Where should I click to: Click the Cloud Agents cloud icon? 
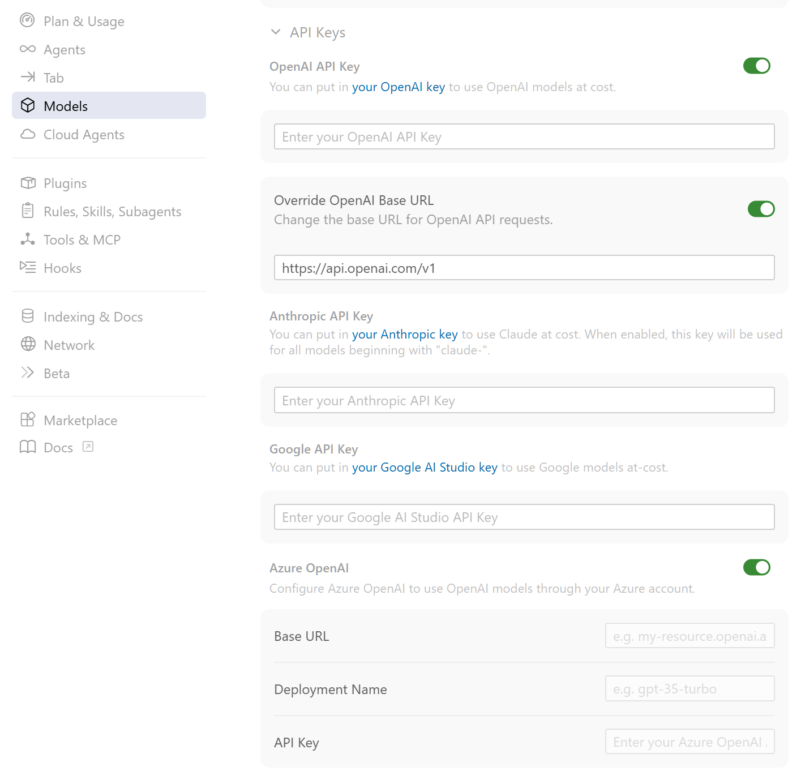point(27,134)
